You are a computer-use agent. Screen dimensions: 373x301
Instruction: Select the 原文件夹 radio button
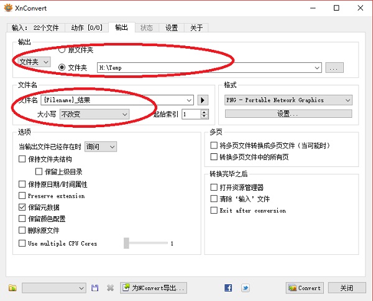62,49
